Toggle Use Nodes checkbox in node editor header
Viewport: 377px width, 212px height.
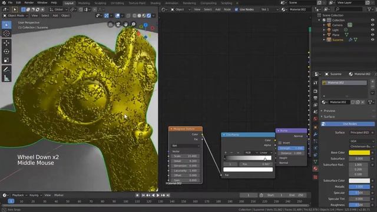(236, 9)
